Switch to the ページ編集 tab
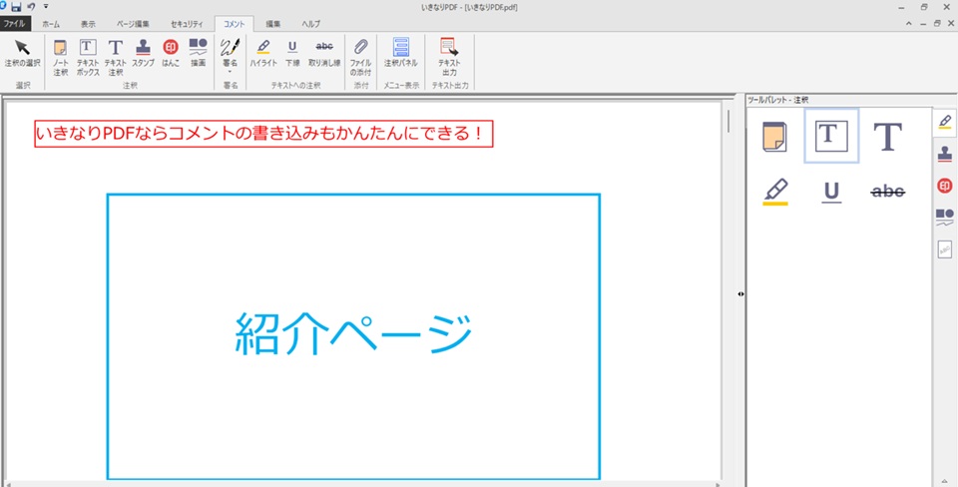Screen dimensions: 958x487 click(x=134, y=22)
